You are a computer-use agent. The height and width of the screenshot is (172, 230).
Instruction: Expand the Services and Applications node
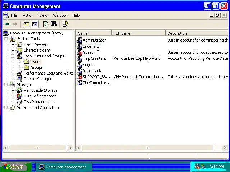click(x=6, y=107)
